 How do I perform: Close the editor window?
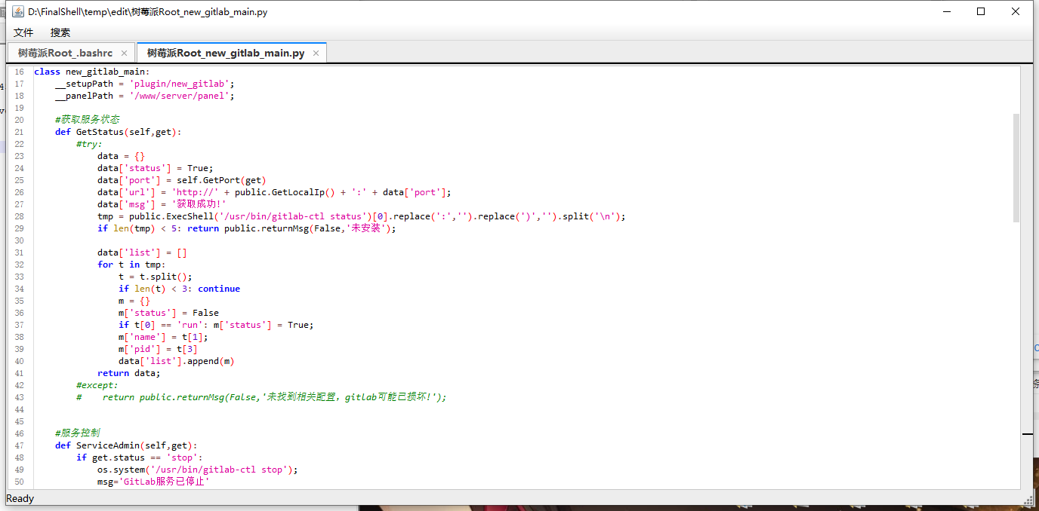pyautogui.click(x=1016, y=11)
